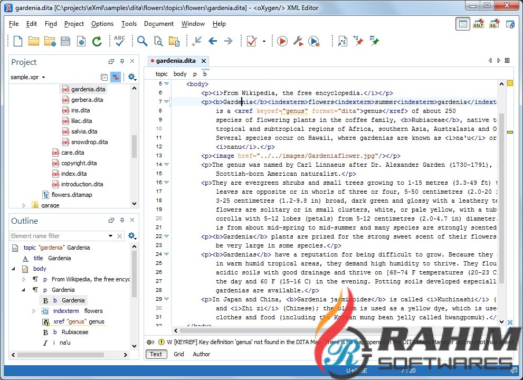The height and width of the screenshot is (380, 523).
Task: Click 'body' in the breadcrumb bar
Action: point(180,74)
